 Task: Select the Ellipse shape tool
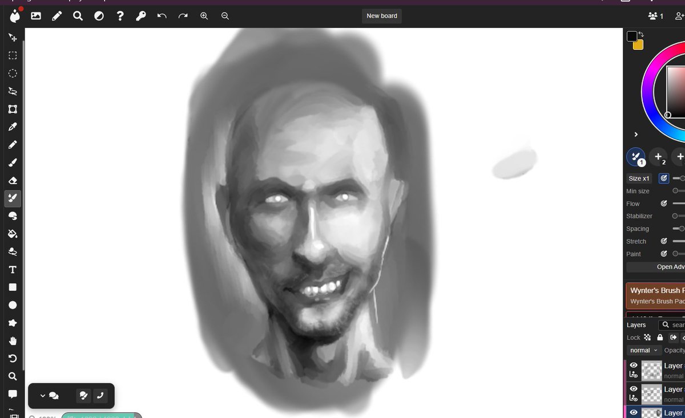click(x=13, y=305)
